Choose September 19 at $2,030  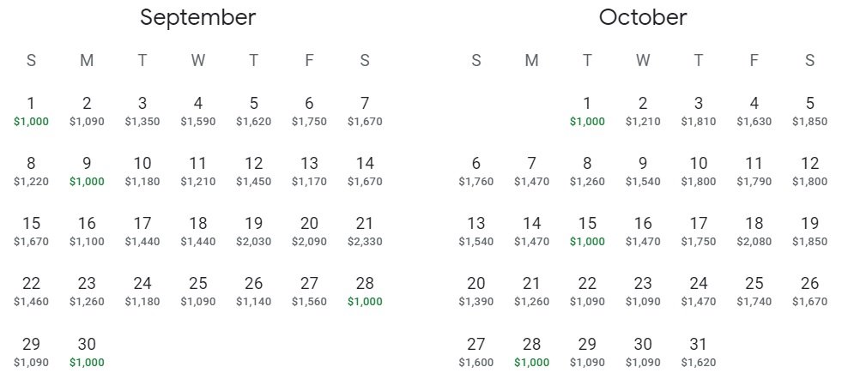click(253, 232)
